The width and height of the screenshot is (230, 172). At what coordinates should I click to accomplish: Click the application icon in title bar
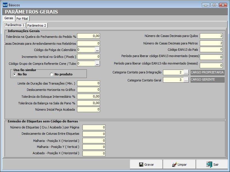click(5, 5)
